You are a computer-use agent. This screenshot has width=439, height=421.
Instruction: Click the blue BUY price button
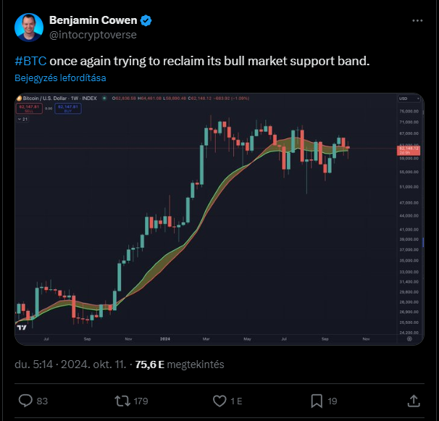tap(68, 109)
